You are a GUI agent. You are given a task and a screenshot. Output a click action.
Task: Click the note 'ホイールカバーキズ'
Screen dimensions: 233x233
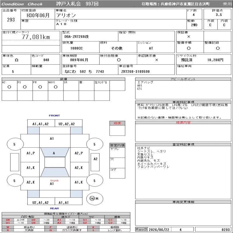pos(151,164)
